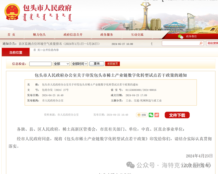Select the 政府信息公开 navigation tab
Screen dimensions: 218x174
(73, 35)
